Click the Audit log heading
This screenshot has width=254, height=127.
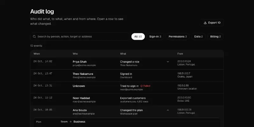[42, 11]
